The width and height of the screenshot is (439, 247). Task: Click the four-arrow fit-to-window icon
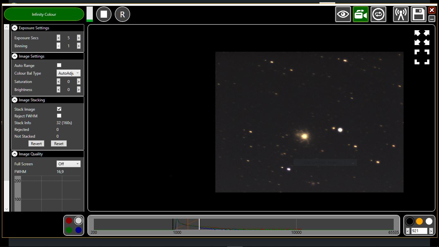tap(422, 38)
